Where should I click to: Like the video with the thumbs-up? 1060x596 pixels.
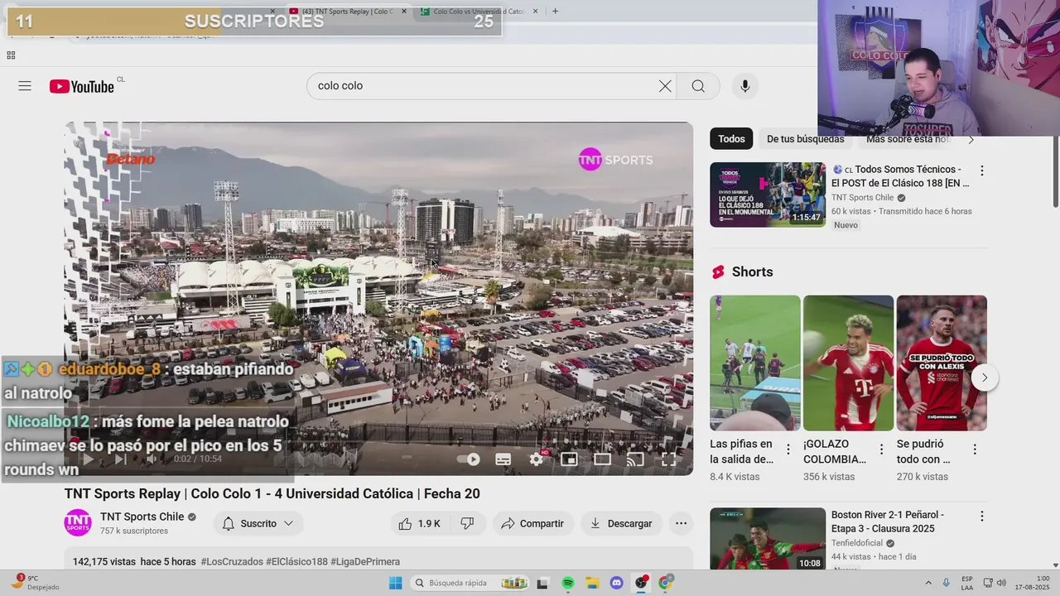[419, 523]
